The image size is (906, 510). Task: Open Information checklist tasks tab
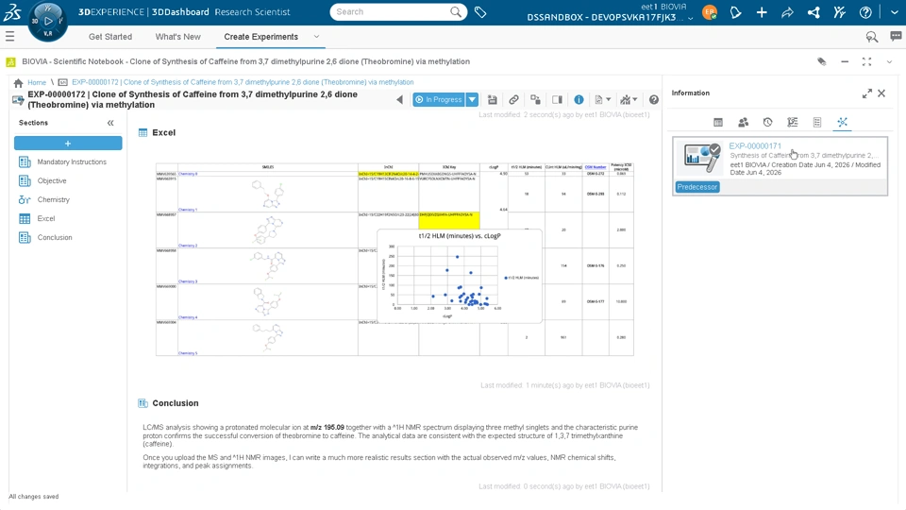[792, 122]
